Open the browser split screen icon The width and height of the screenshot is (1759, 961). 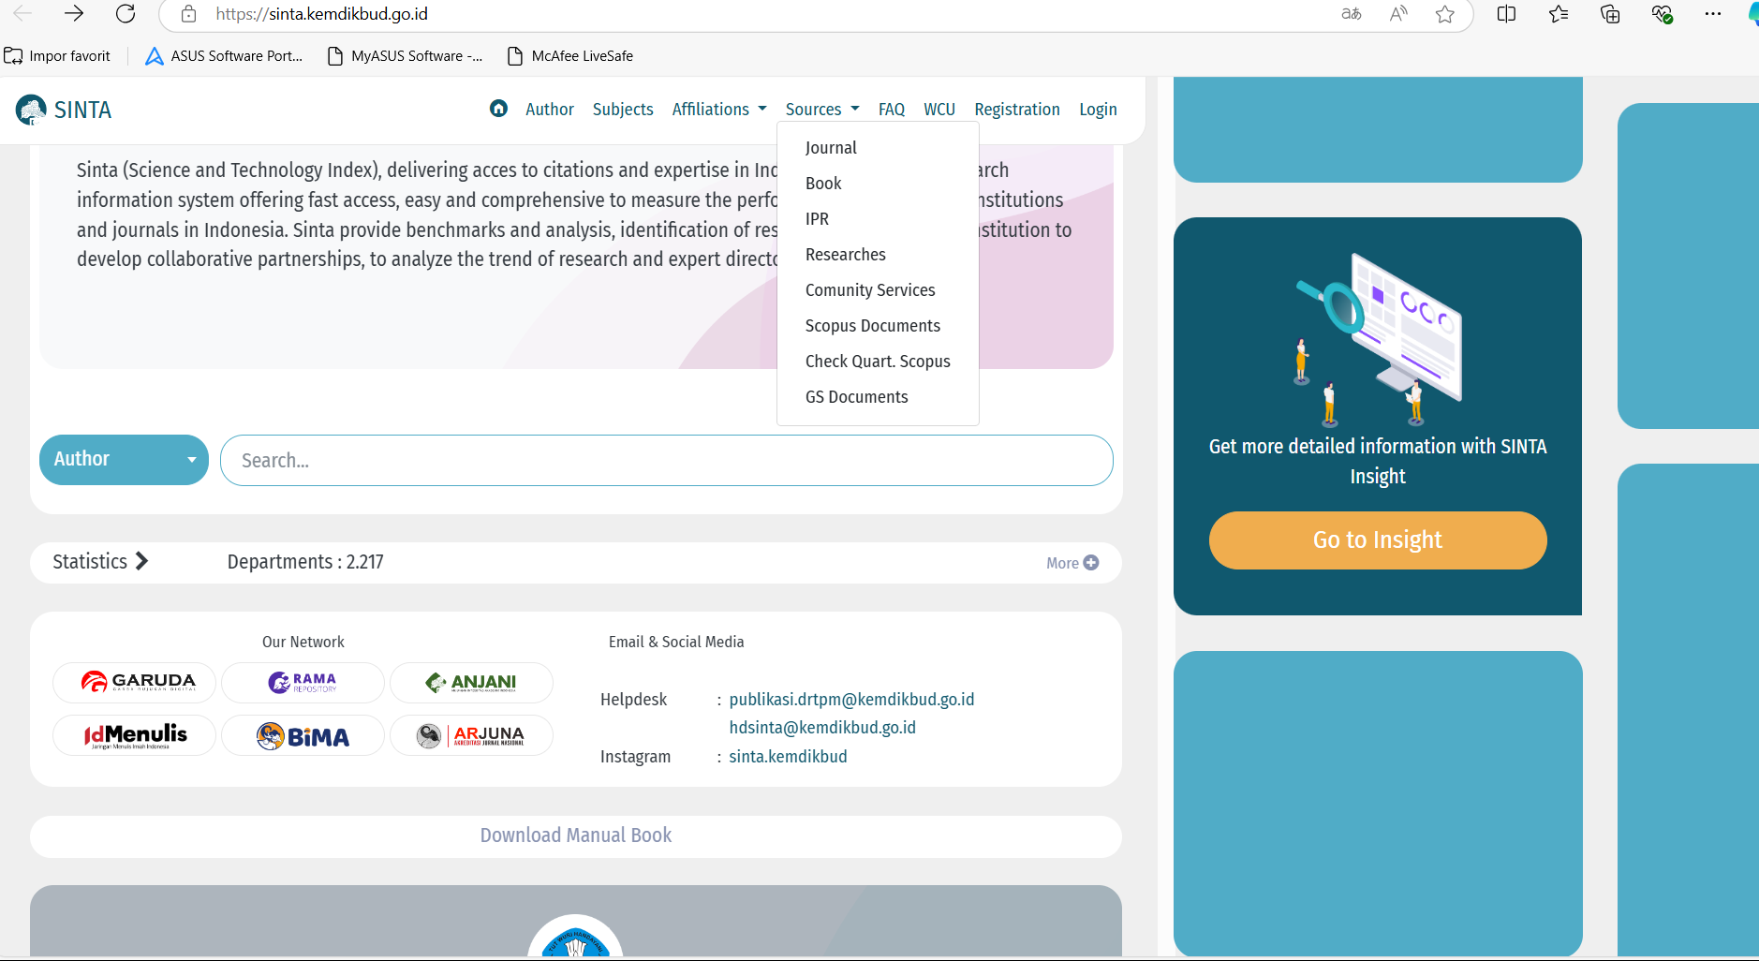1506,14
